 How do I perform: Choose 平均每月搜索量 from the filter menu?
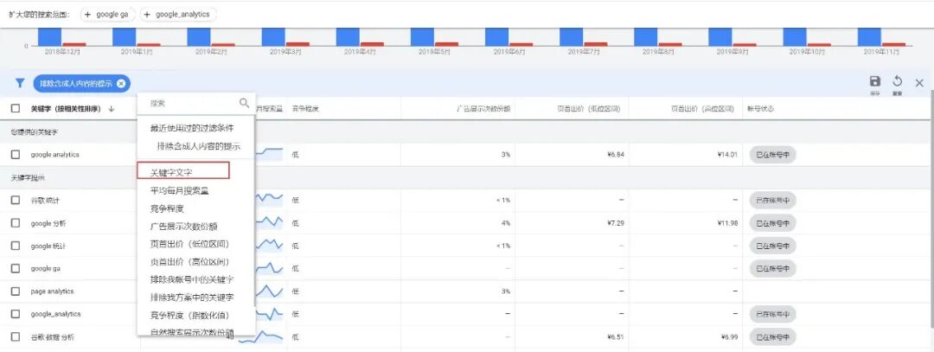point(179,191)
